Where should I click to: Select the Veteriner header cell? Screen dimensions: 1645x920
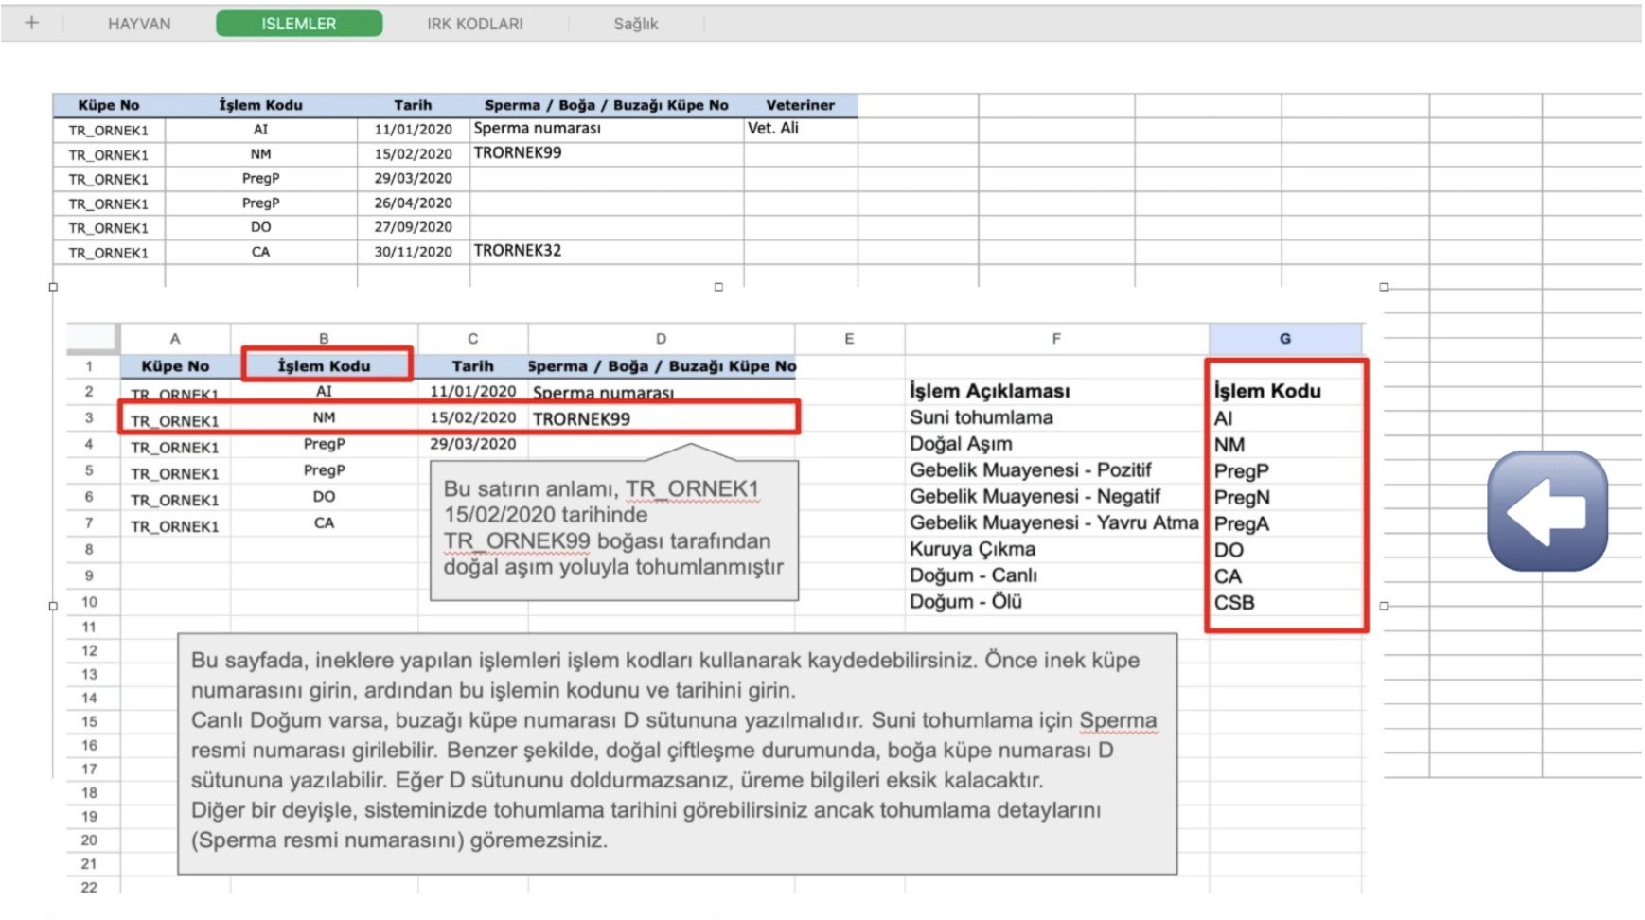pos(801,105)
